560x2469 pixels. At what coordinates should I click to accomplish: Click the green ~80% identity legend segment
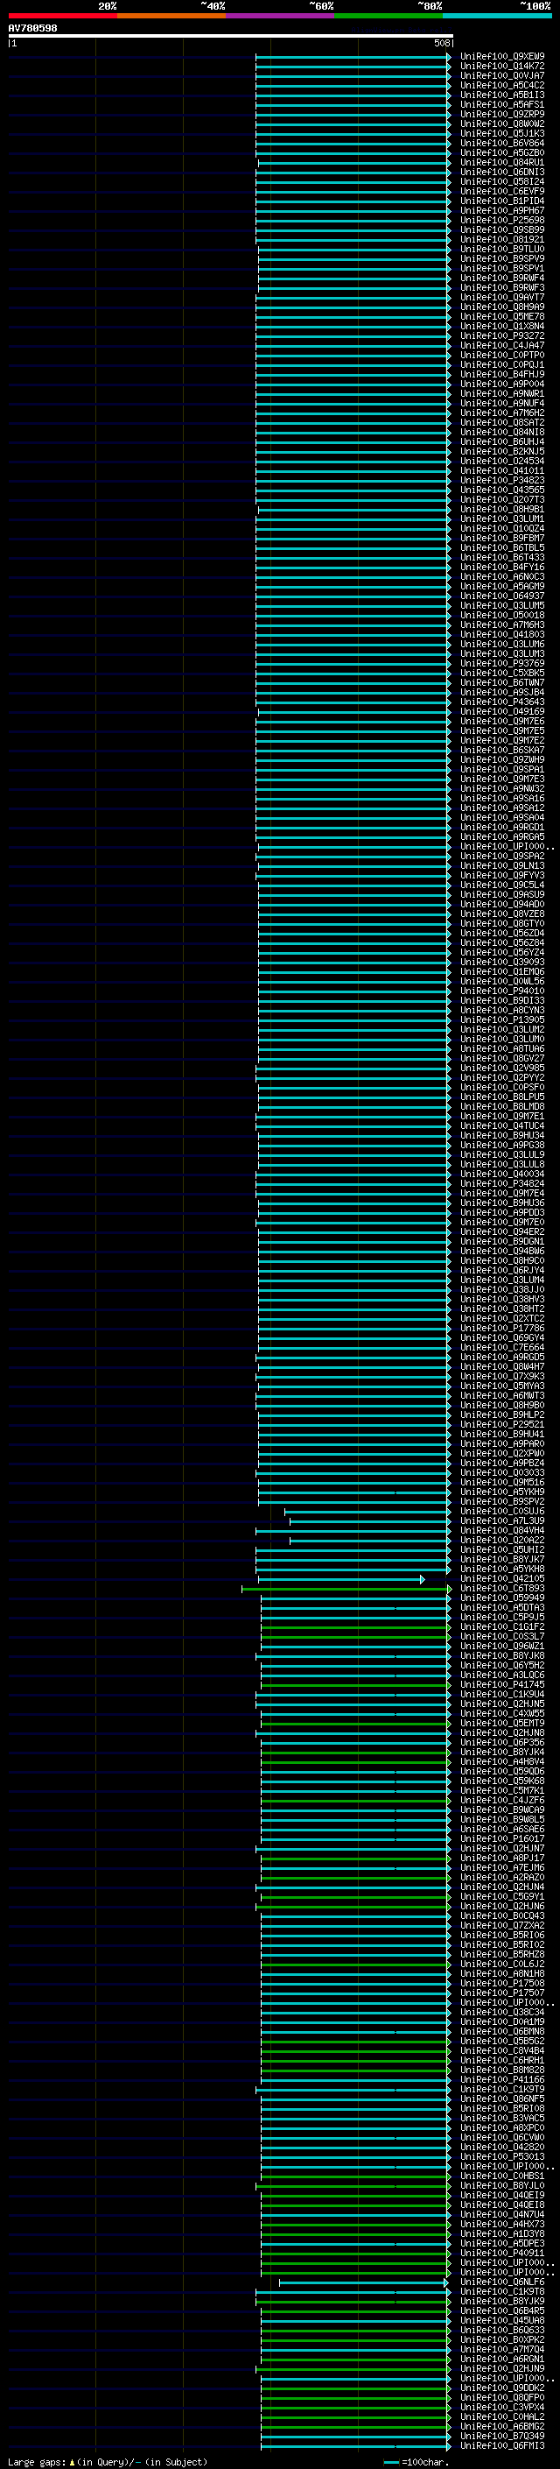pyautogui.click(x=388, y=16)
